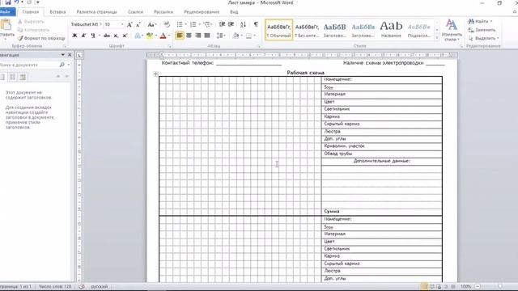518x291 pixels.
Task: Apply multilevel list
Action: [x=207, y=24]
